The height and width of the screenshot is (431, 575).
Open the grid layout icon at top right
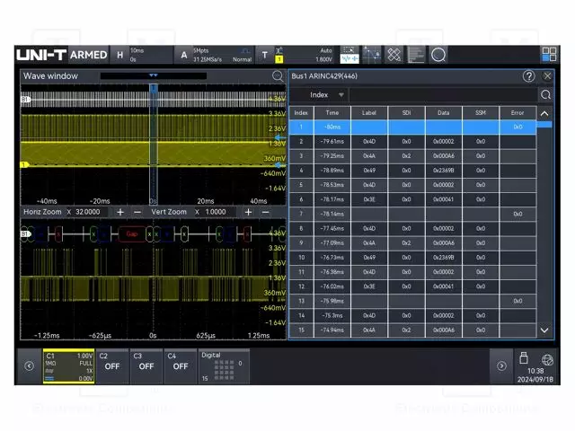click(549, 55)
